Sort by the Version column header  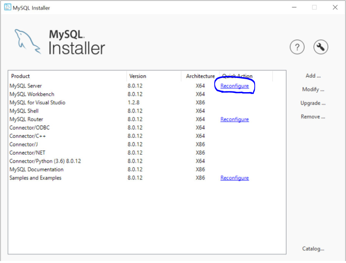pos(154,76)
